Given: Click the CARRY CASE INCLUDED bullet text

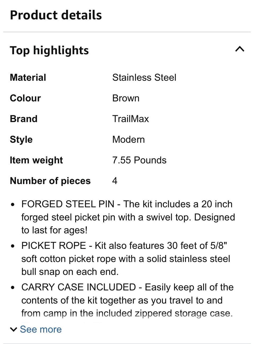Looking at the screenshot, I should point(128,300).
